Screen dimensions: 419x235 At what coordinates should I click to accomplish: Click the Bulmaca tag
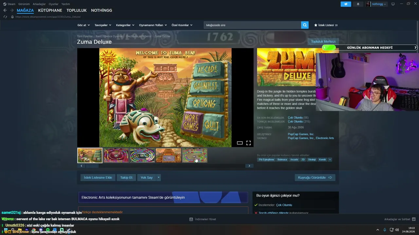tap(282, 160)
